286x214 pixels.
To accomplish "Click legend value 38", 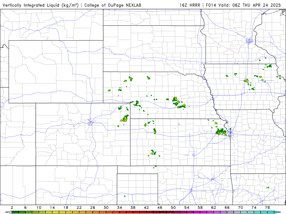I will 133,208.
